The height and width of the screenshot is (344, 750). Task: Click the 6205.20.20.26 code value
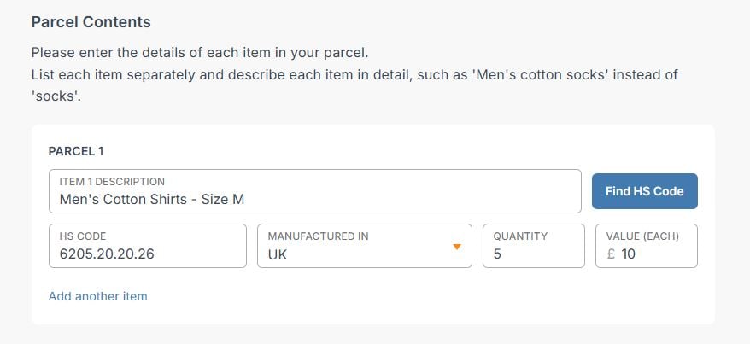(x=108, y=254)
